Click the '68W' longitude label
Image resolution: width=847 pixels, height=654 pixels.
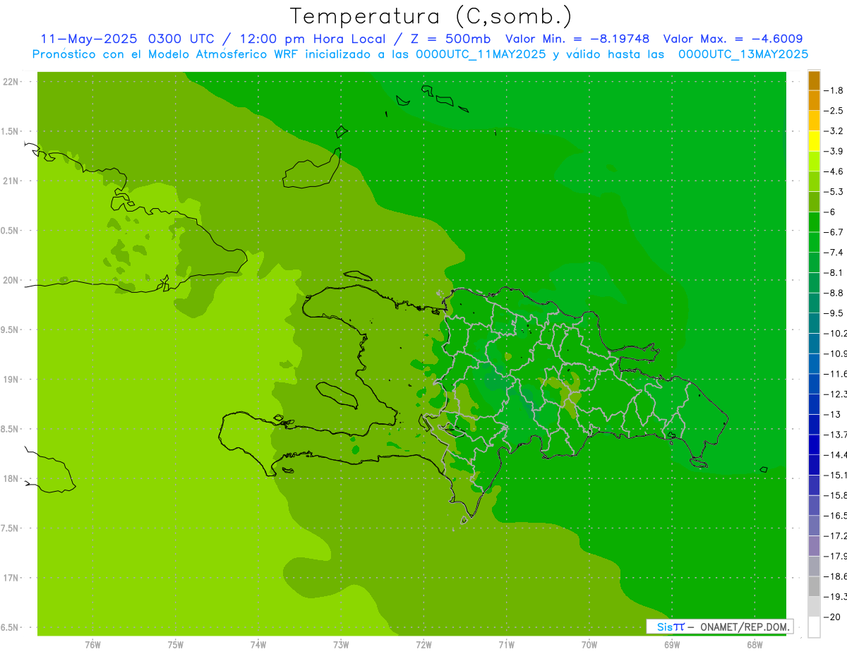click(x=755, y=645)
